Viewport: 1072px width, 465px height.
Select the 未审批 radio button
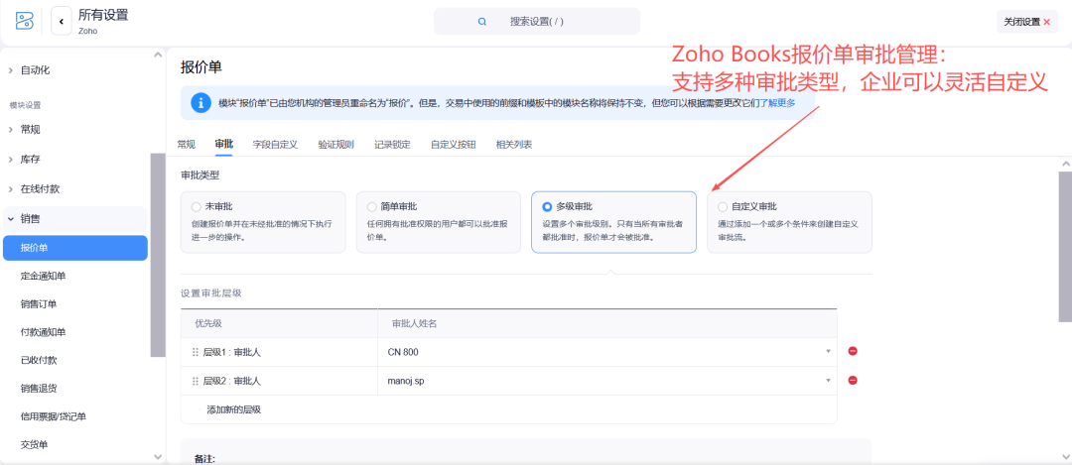197,206
